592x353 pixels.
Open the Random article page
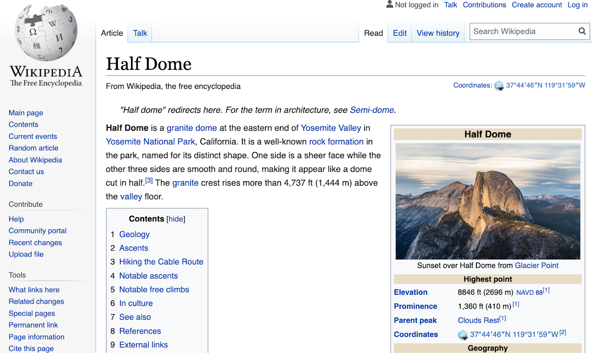pos(33,148)
